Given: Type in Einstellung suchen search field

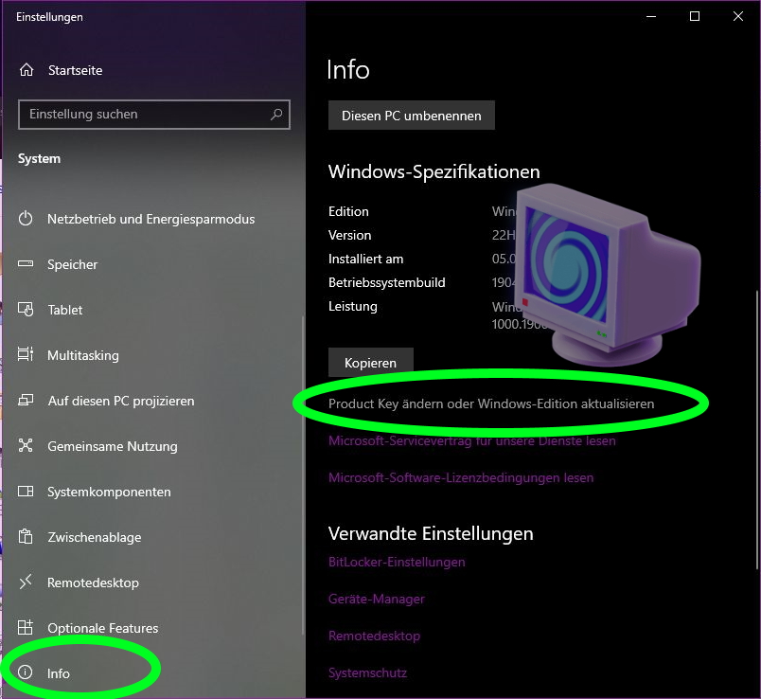Looking at the screenshot, I should [x=142, y=115].
